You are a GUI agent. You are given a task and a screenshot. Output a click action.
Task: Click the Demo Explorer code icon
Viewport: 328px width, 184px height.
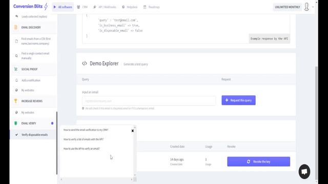point(84,63)
